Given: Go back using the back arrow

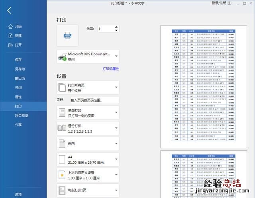Looking at the screenshot, I should pos(10,11).
